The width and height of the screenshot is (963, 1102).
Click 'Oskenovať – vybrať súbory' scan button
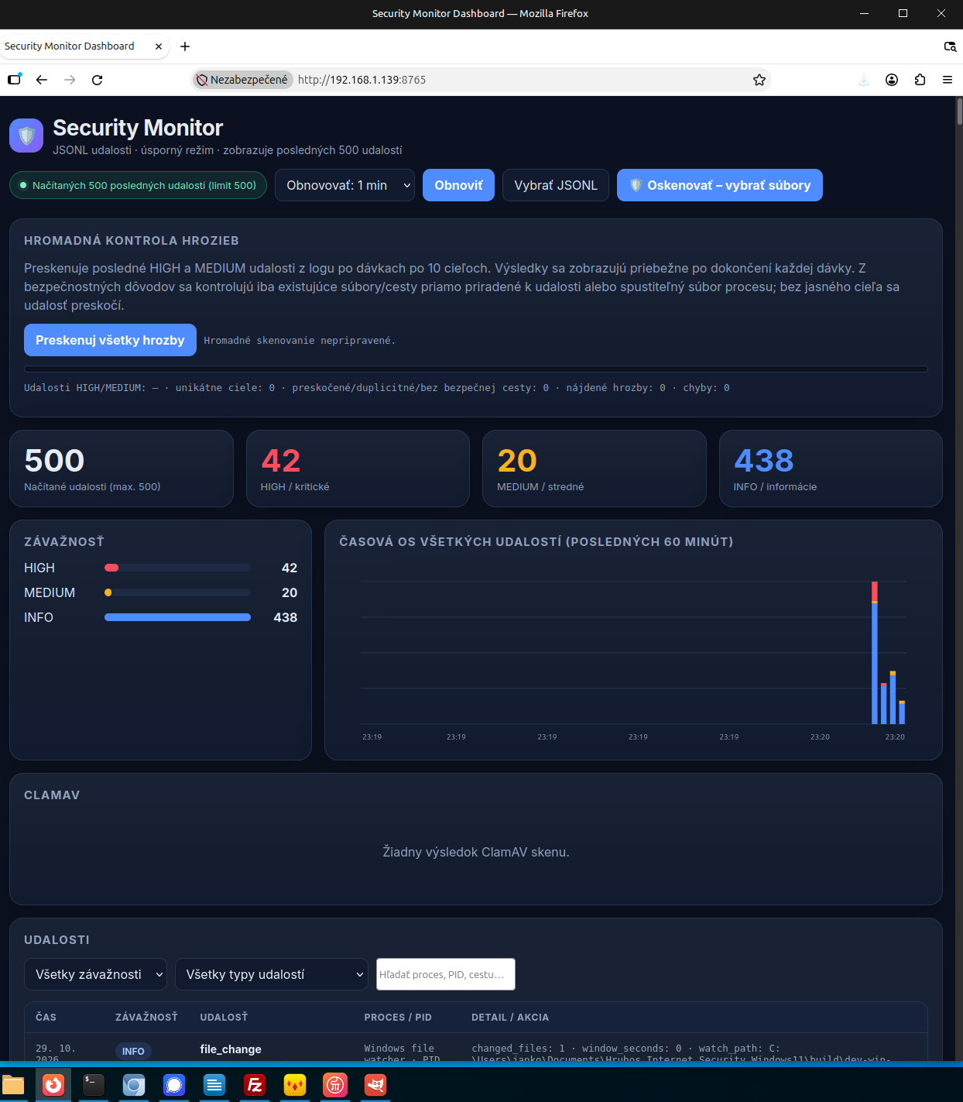(x=720, y=185)
